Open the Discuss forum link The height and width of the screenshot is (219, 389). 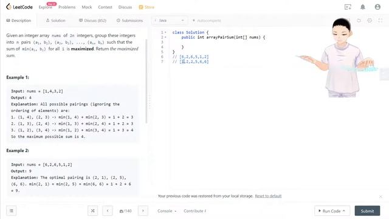tap(125, 7)
